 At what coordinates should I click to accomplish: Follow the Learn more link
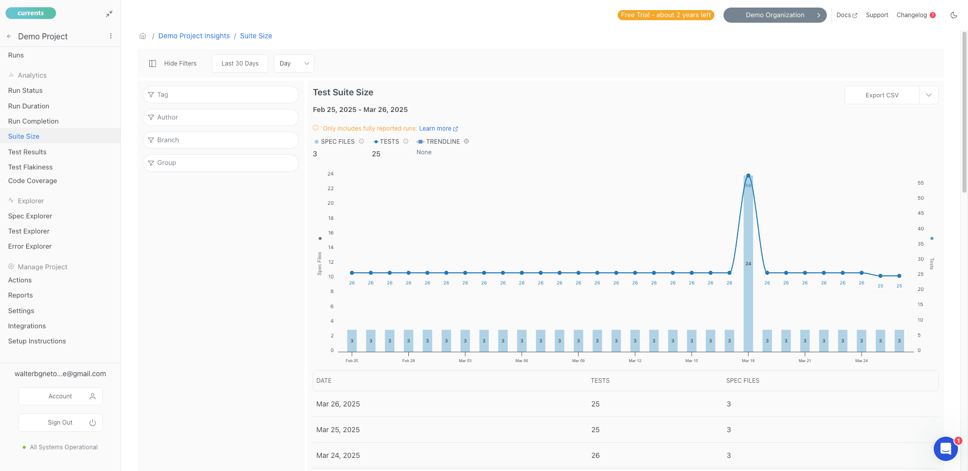(x=439, y=129)
